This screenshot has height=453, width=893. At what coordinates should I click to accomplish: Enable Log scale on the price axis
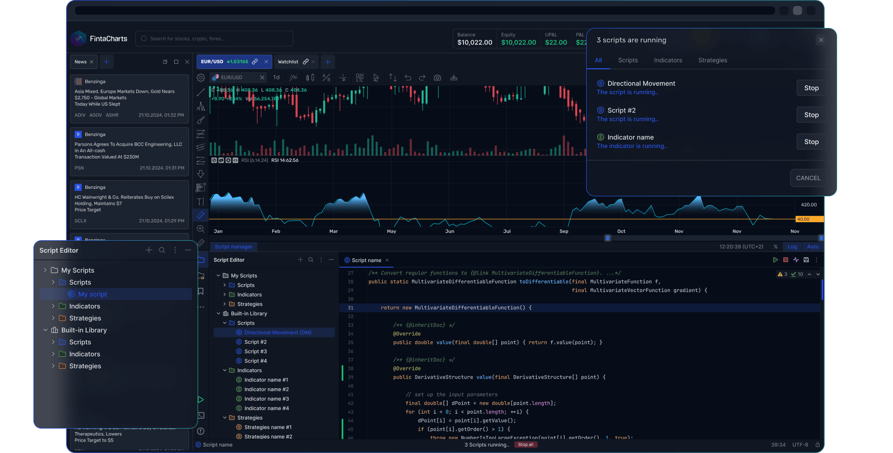792,246
